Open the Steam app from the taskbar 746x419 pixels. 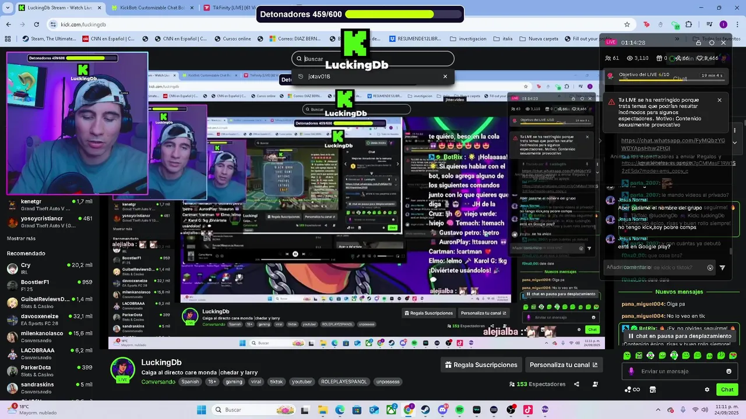(x=425, y=410)
